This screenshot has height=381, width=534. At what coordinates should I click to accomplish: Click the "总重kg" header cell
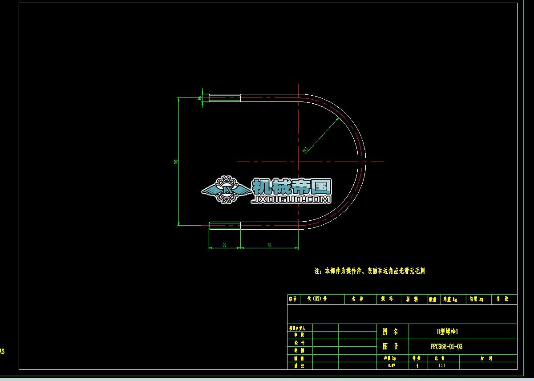[x=478, y=300]
